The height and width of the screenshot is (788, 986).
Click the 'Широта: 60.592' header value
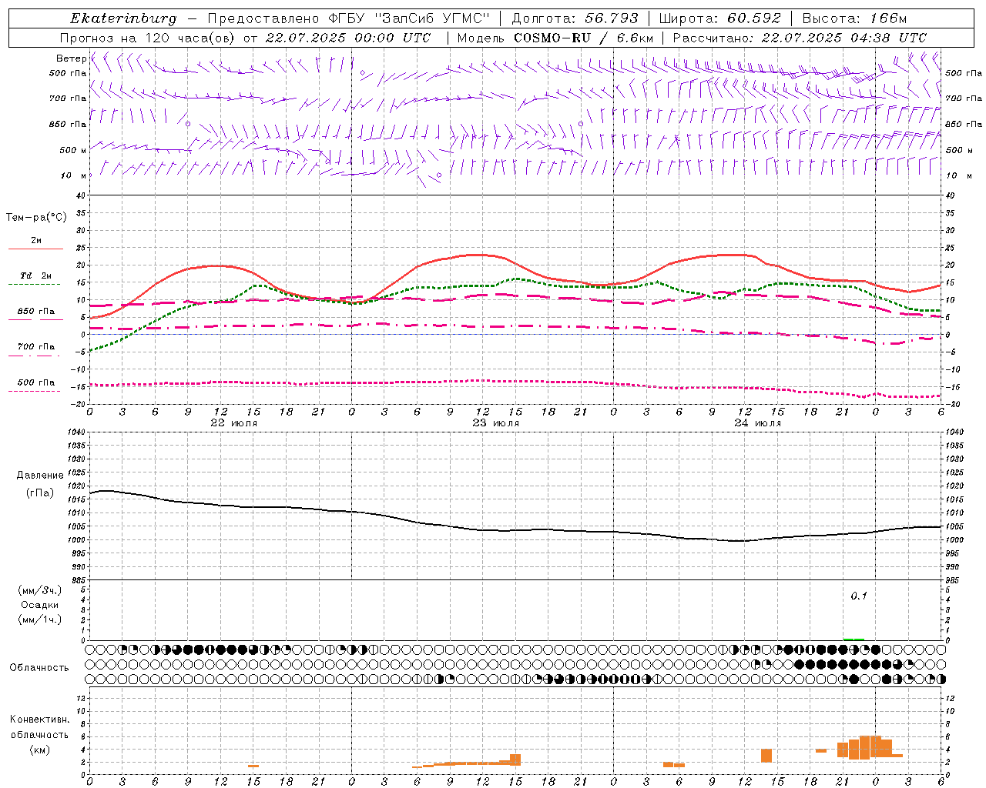pos(720,18)
